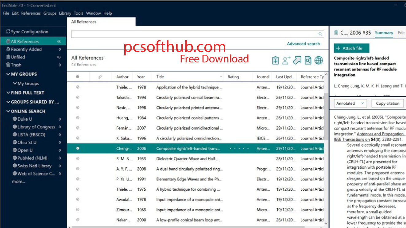The height and width of the screenshot is (228, 406).
Task: Open the Help menu
Action: coord(108,13)
